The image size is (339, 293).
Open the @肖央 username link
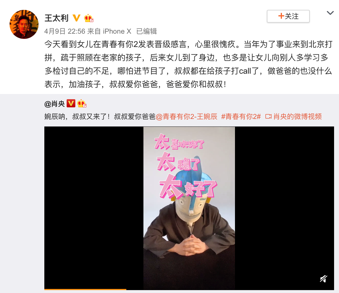pos(54,104)
